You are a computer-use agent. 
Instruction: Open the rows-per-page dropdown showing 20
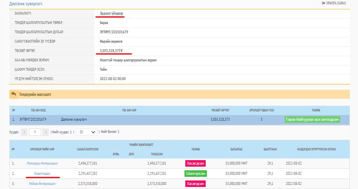87,132
